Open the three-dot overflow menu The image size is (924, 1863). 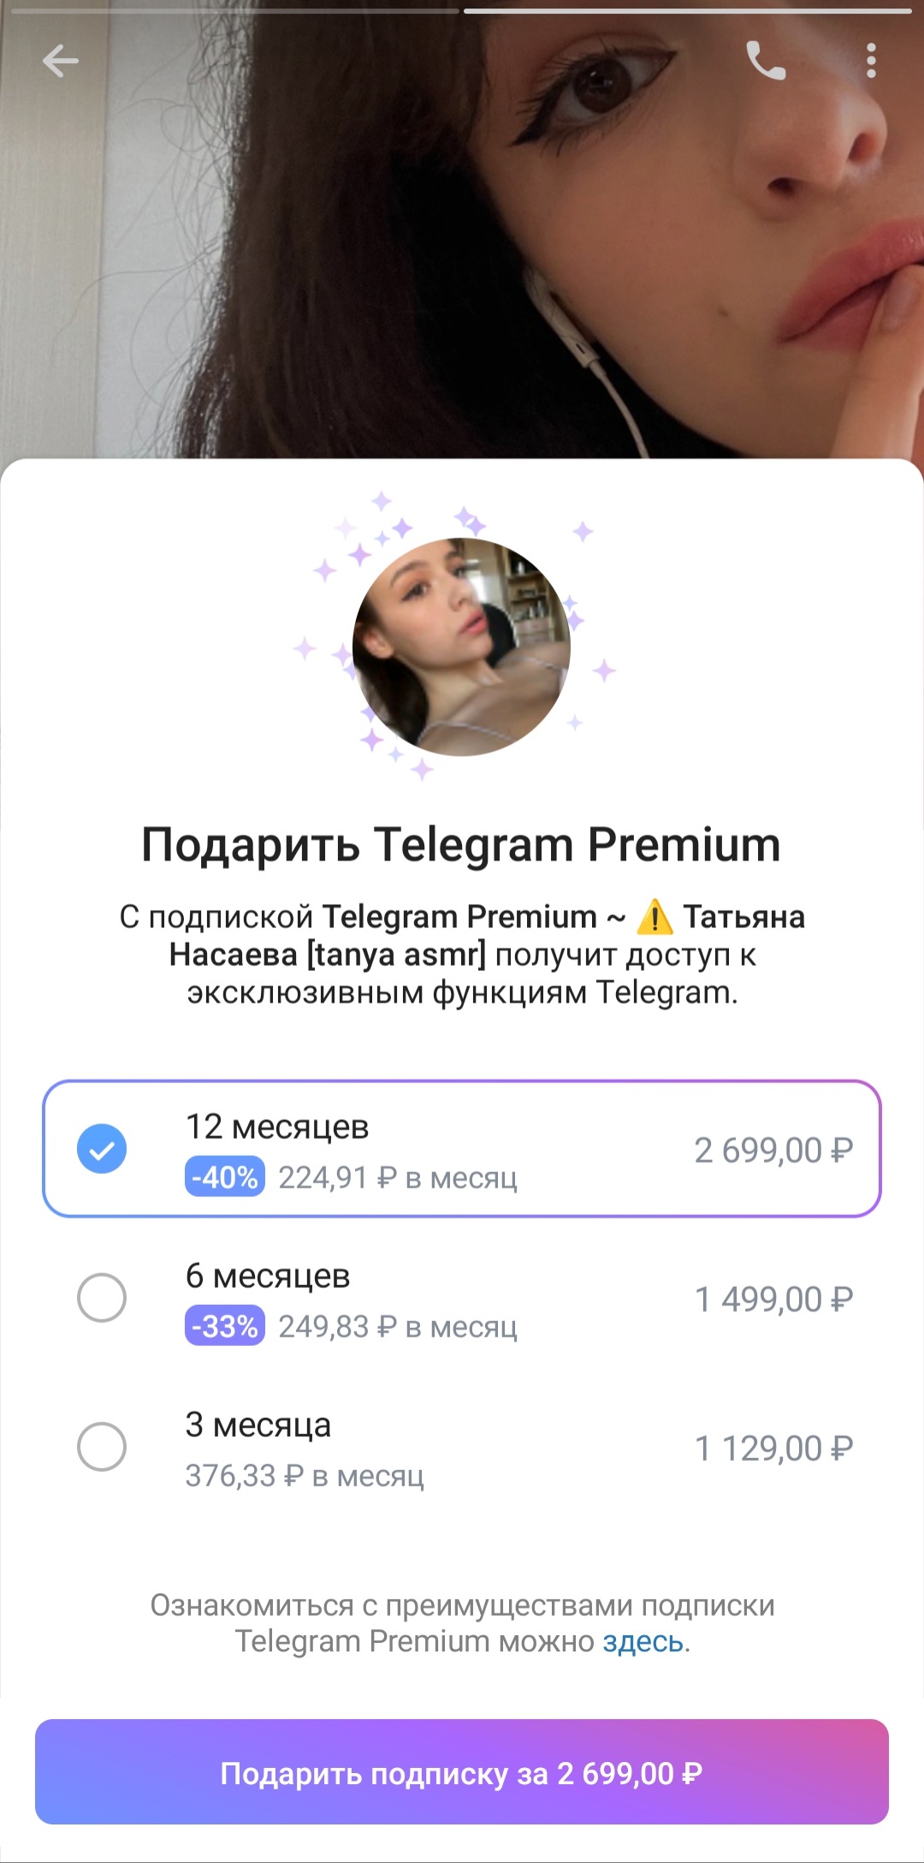click(x=871, y=61)
